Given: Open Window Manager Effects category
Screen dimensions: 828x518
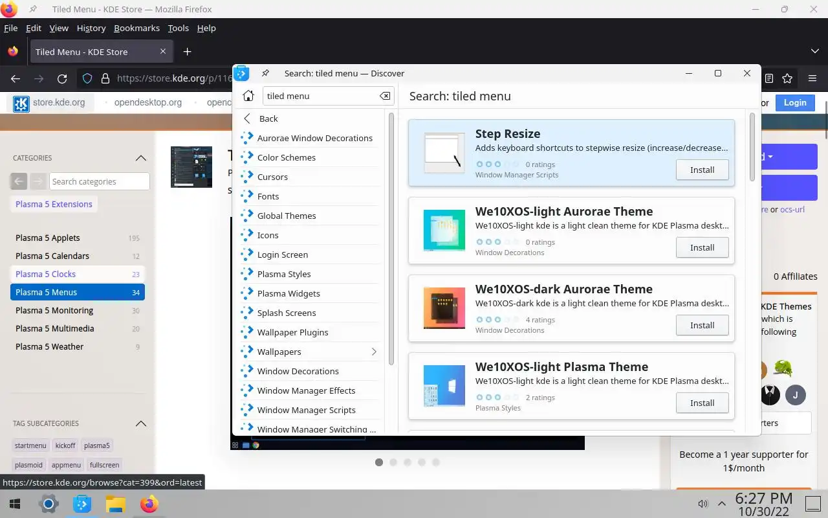Looking at the screenshot, I should point(309,390).
